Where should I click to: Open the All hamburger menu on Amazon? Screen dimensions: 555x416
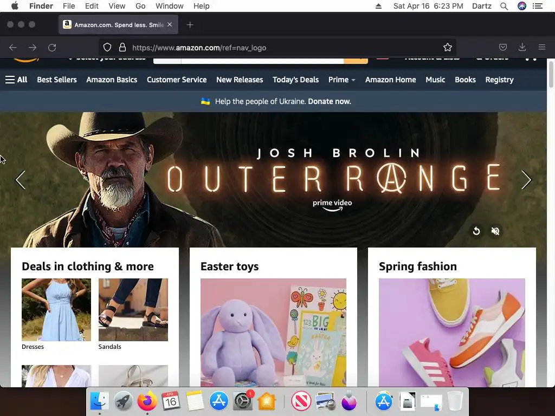tap(16, 80)
